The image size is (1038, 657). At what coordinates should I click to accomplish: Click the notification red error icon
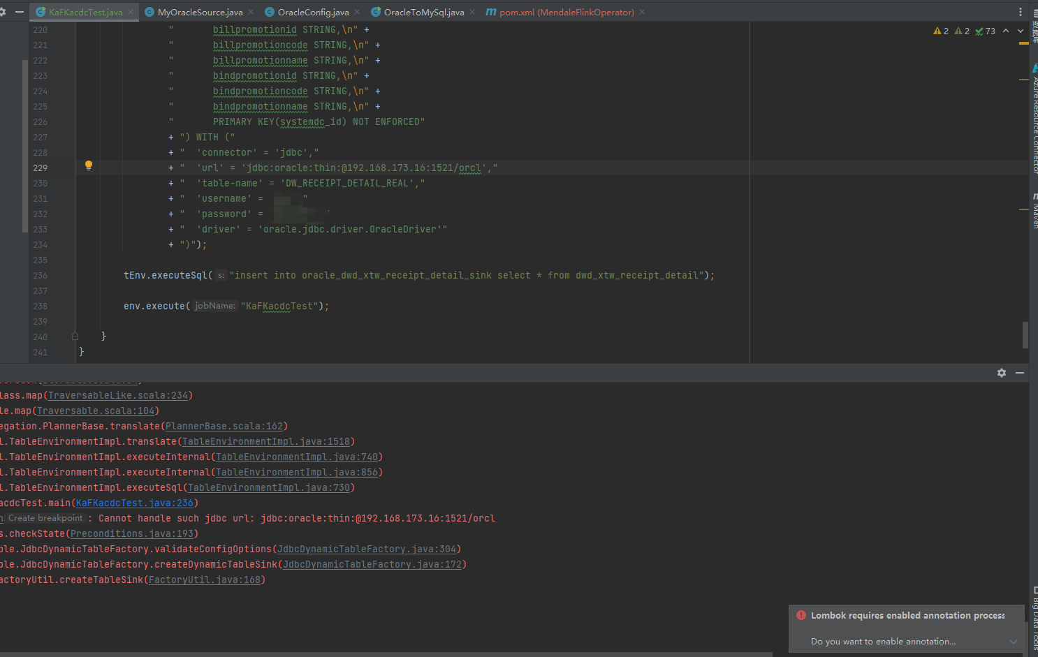pyautogui.click(x=801, y=615)
